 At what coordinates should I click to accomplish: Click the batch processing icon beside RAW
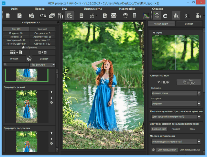click(x=31, y=16)
